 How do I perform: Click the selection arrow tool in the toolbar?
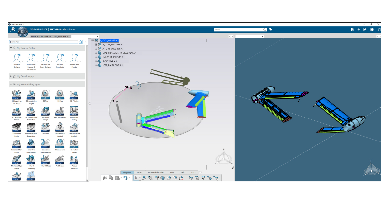pyautogui.click(x=136, y=177)
